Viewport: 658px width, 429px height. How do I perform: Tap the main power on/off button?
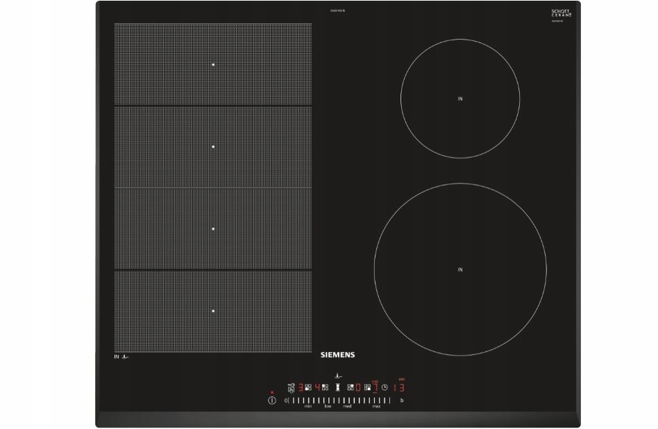(x=272, y=401)
